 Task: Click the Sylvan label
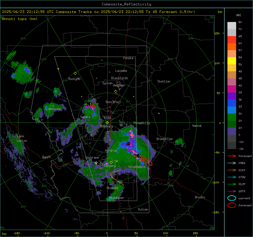[x=107, y=83]
